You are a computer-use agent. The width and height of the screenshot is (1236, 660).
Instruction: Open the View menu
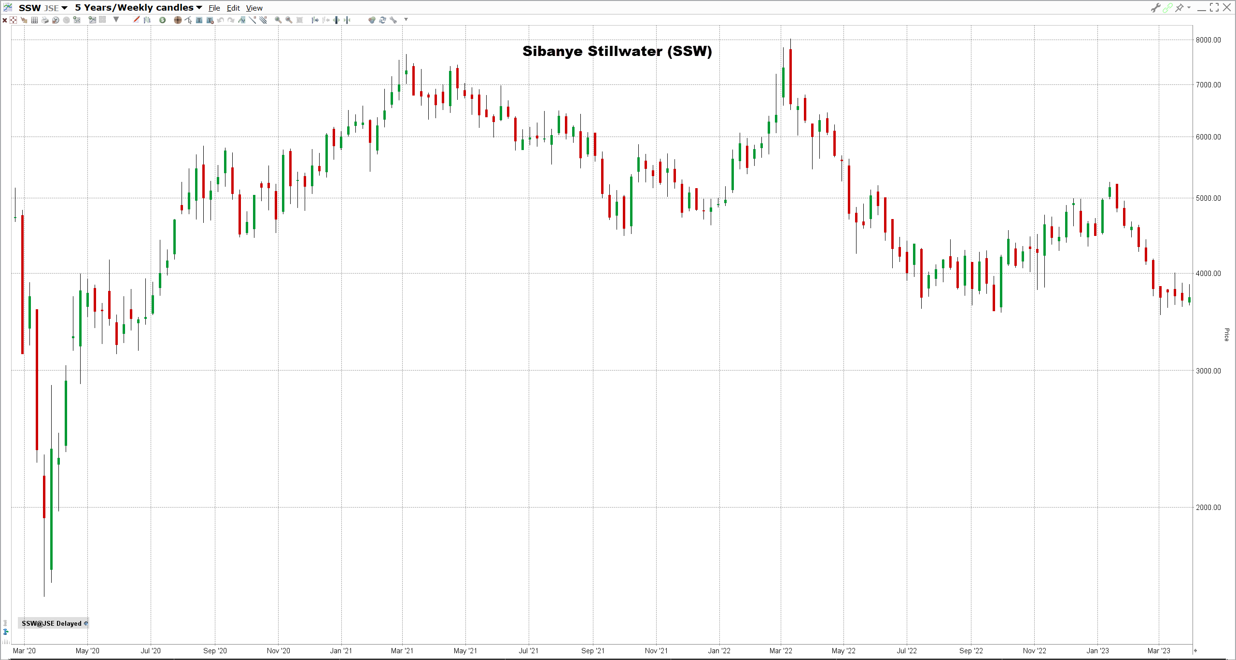(254, 8)
